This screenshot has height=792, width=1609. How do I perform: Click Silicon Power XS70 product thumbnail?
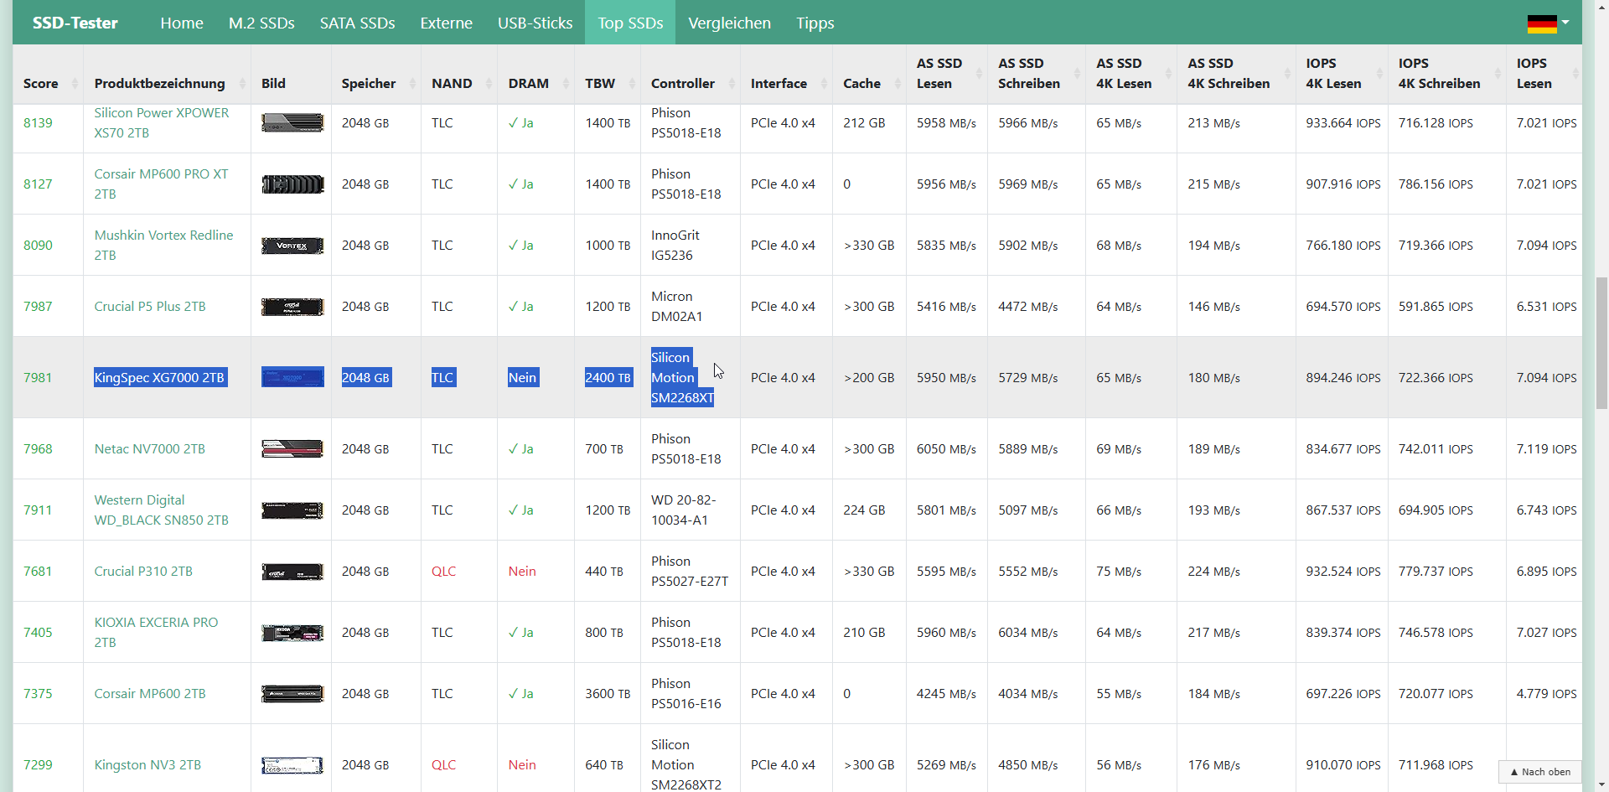click(292, 123)
